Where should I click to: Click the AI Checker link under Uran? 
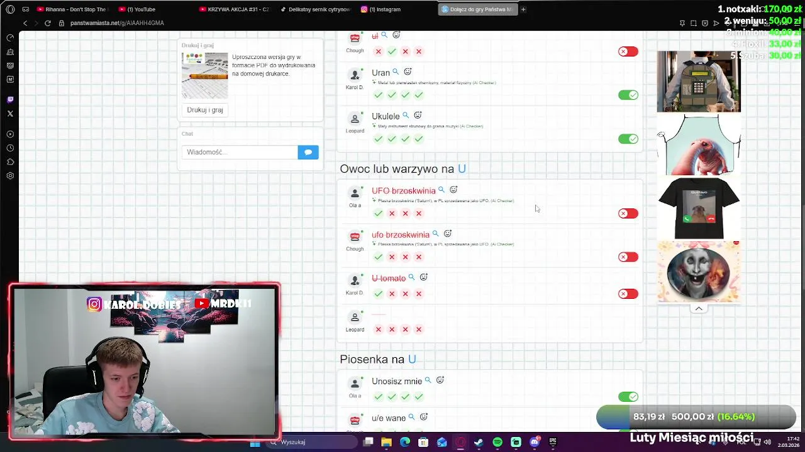tap(483, 83)
